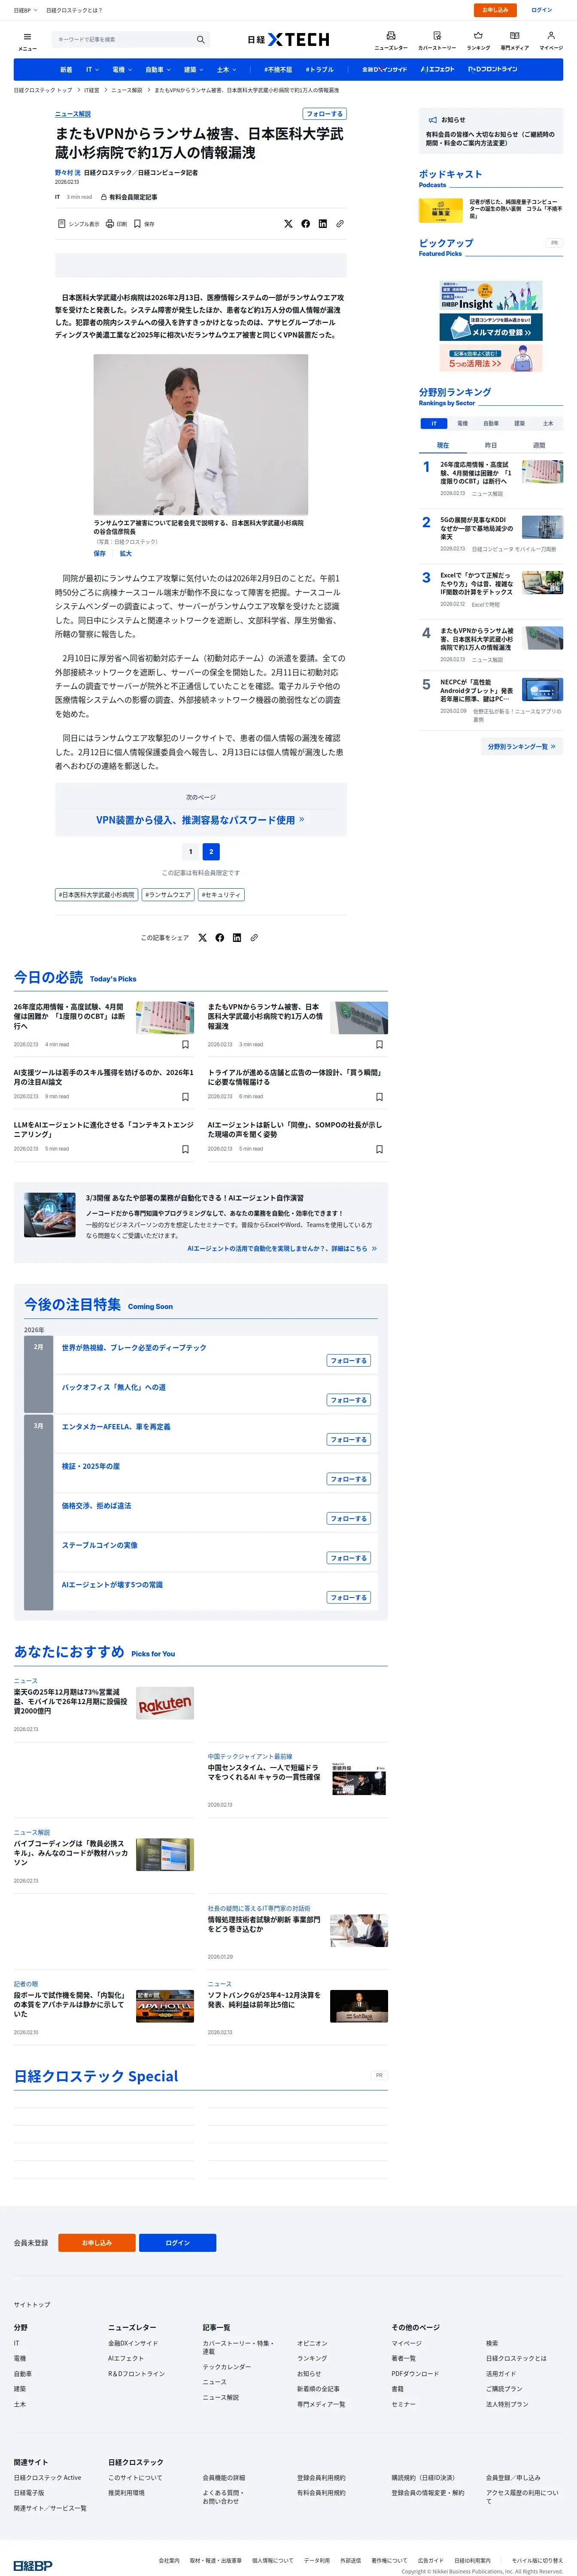
Task: Open the メルマガの登録 banner
Action: click(491, 327)
